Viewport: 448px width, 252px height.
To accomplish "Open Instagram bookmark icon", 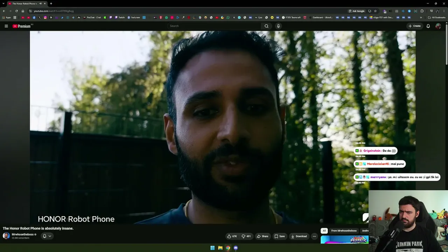I will pos(45,17).
